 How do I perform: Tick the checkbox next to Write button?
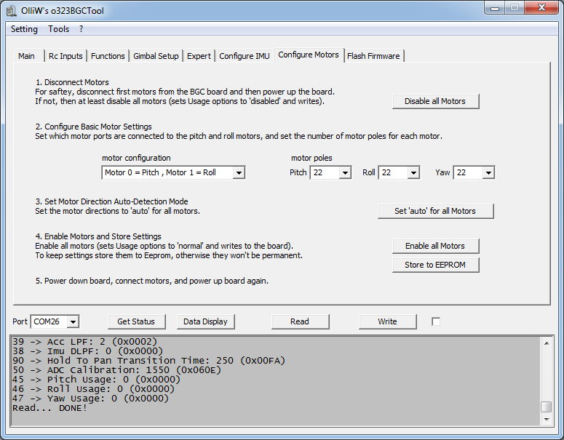436,321
